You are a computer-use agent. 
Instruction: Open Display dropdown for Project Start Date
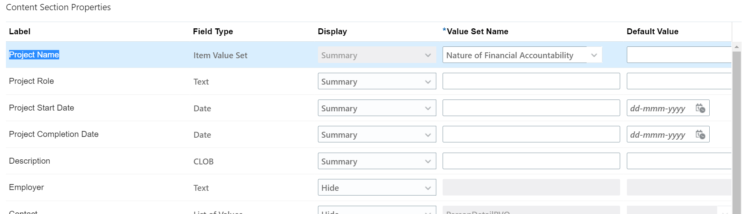tap(377, 108)
